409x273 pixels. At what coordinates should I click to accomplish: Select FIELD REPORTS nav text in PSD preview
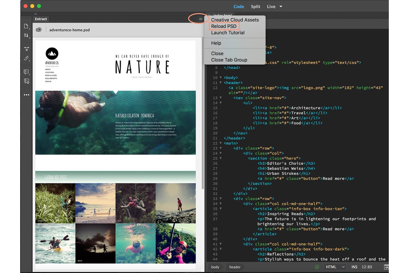[51, 79]
